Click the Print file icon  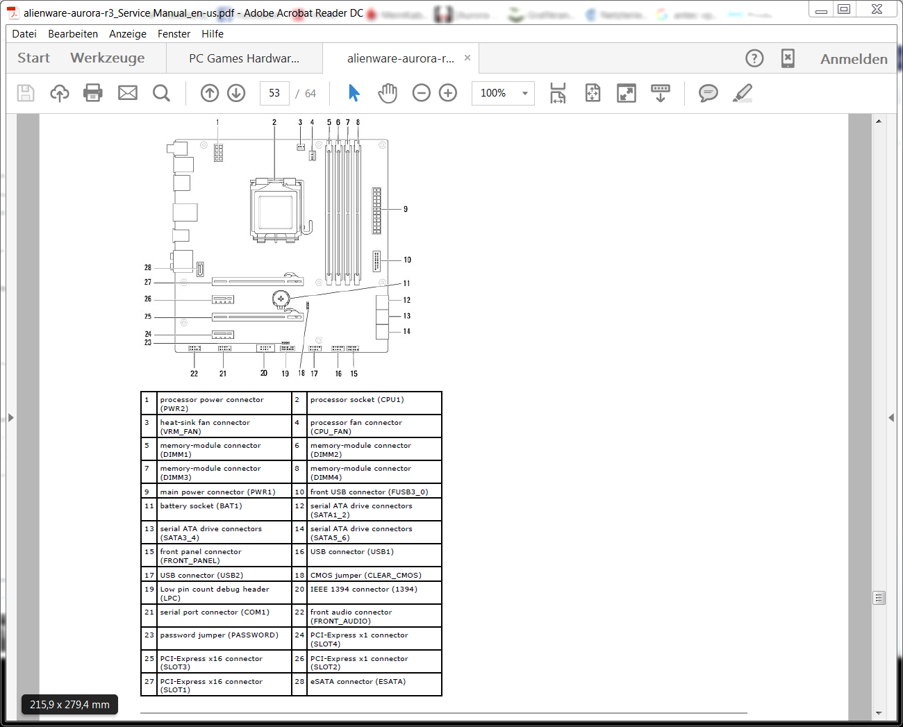click(x=93, y=93)
